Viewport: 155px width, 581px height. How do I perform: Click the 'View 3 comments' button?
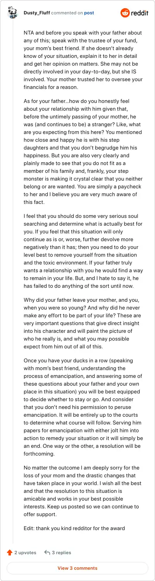click(x=77, y=568)
